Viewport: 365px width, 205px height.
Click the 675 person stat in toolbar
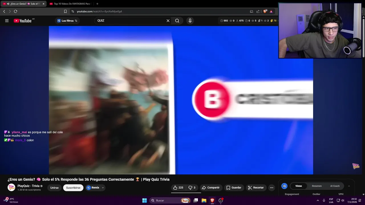point(240,20)
